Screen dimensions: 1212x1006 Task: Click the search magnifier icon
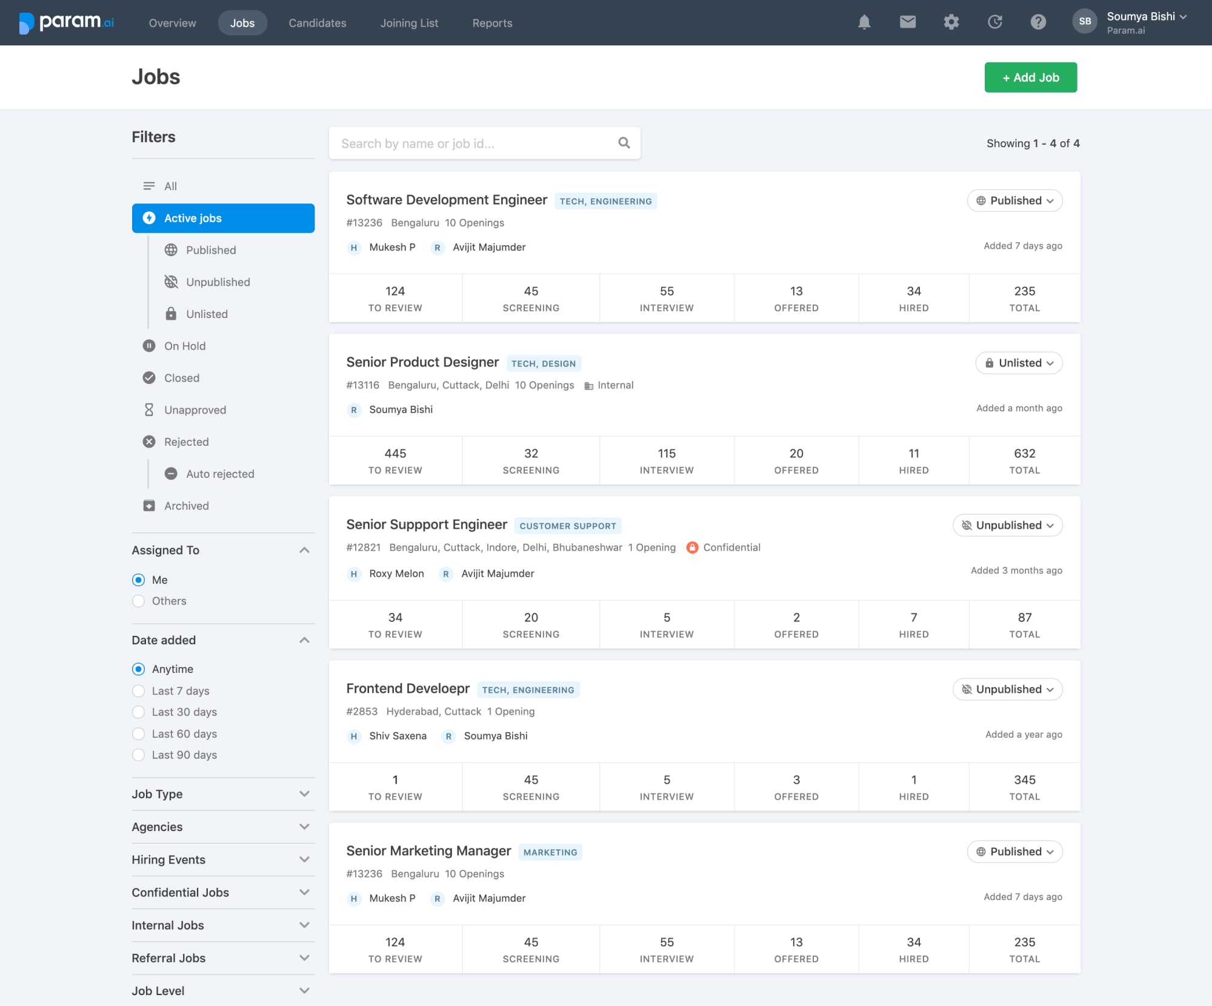tap(624, 143)
